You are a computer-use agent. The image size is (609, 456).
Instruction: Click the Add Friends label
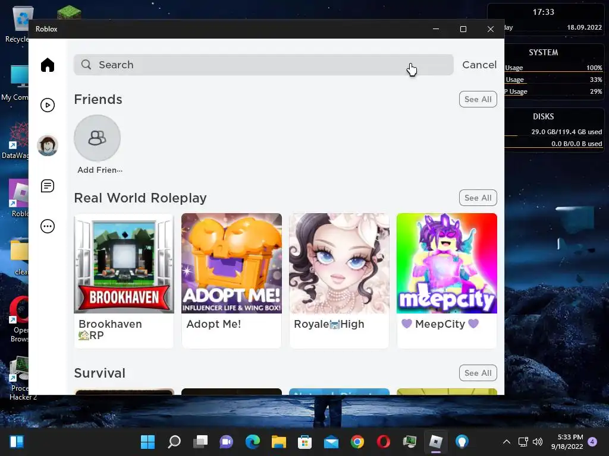(x=100, y=170)
